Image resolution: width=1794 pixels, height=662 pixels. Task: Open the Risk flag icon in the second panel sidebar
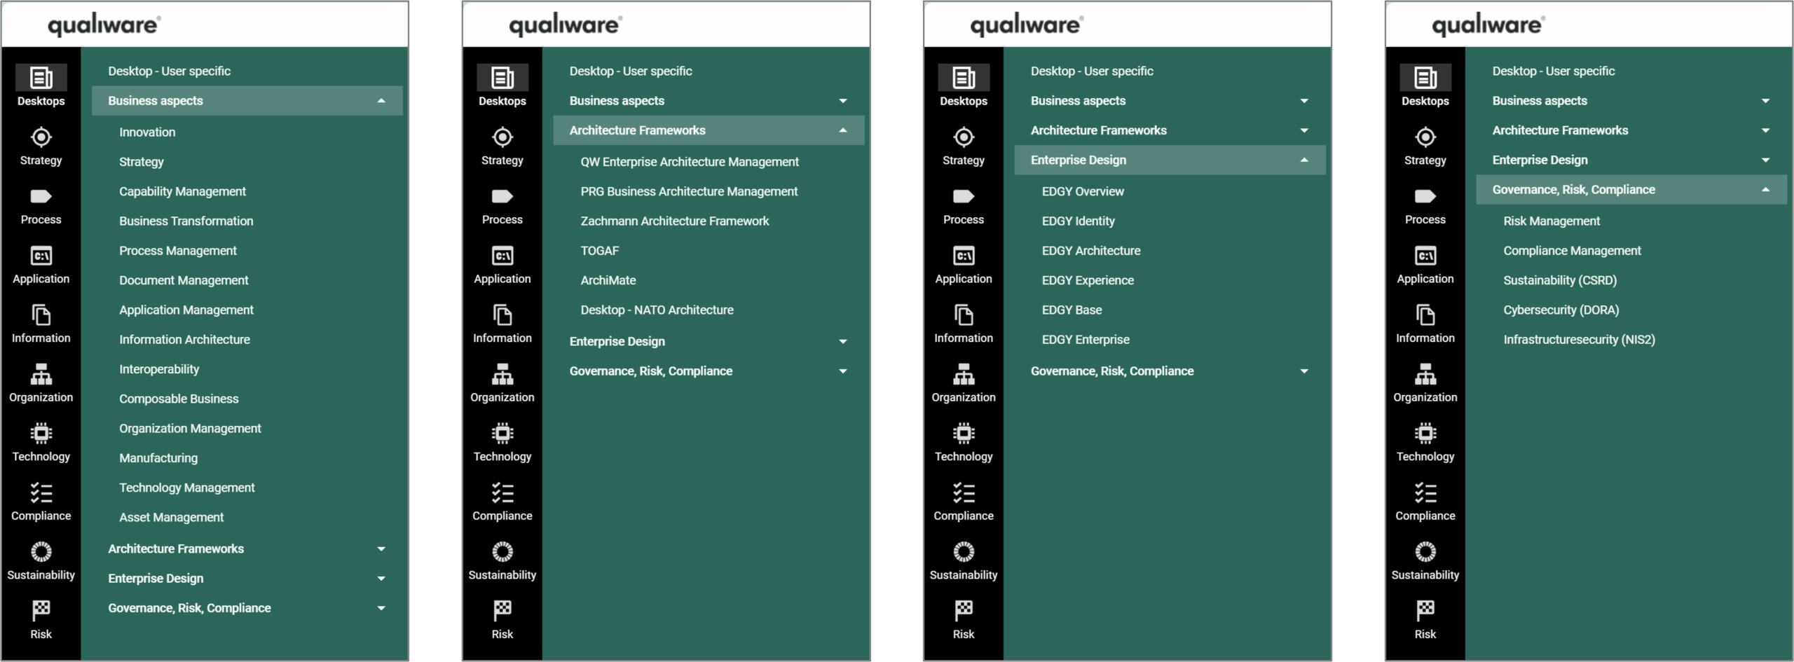[502, 611]
